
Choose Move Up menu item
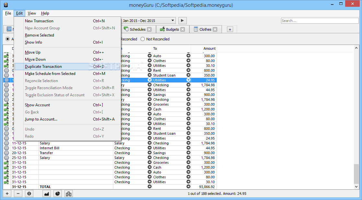coord(67,52)
